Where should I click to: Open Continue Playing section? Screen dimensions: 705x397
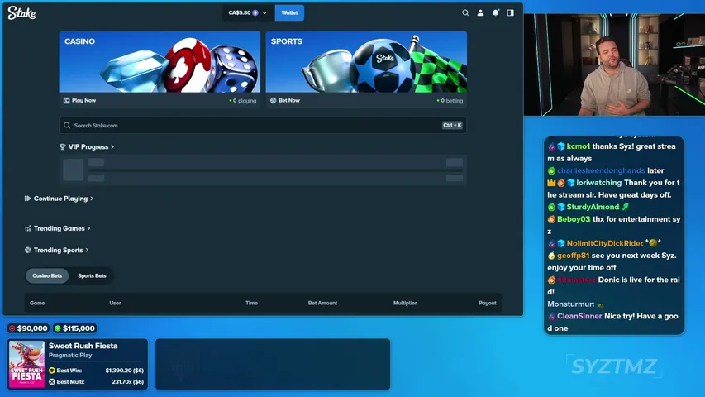pyautogui.click(x=60, y=198)
